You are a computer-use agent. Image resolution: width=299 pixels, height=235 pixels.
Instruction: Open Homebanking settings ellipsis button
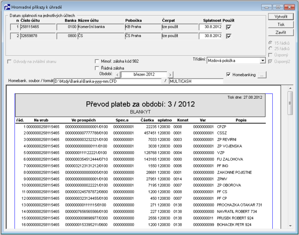tap(262, 75)
